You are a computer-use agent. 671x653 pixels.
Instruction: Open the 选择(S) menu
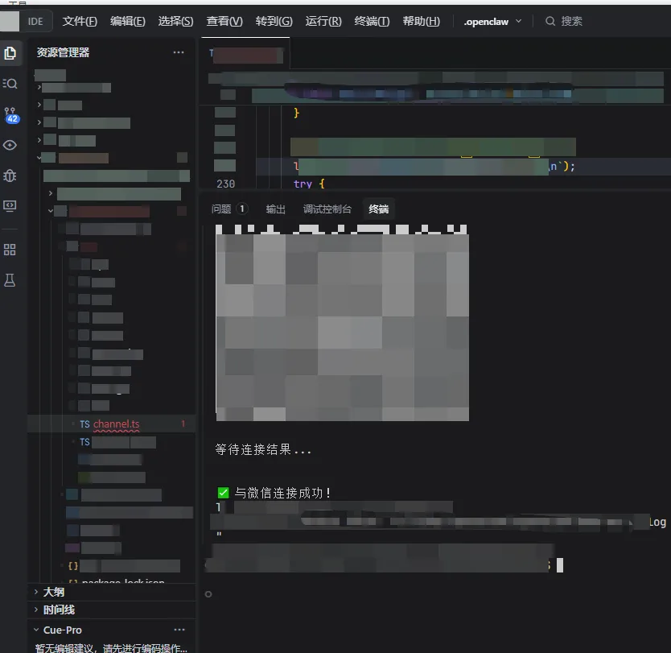pos(175,21)
